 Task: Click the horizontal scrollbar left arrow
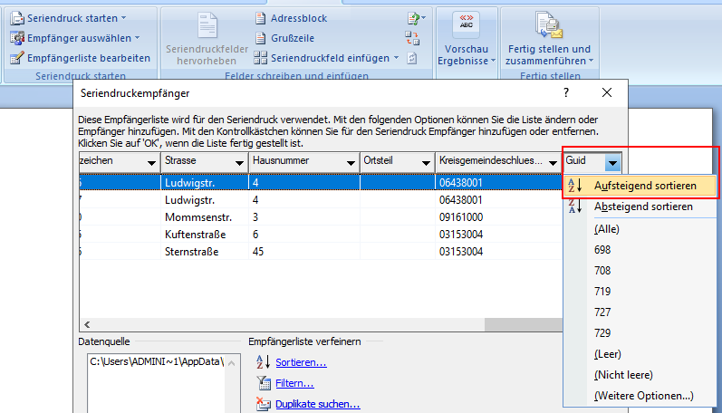click(x=86, y=324)
